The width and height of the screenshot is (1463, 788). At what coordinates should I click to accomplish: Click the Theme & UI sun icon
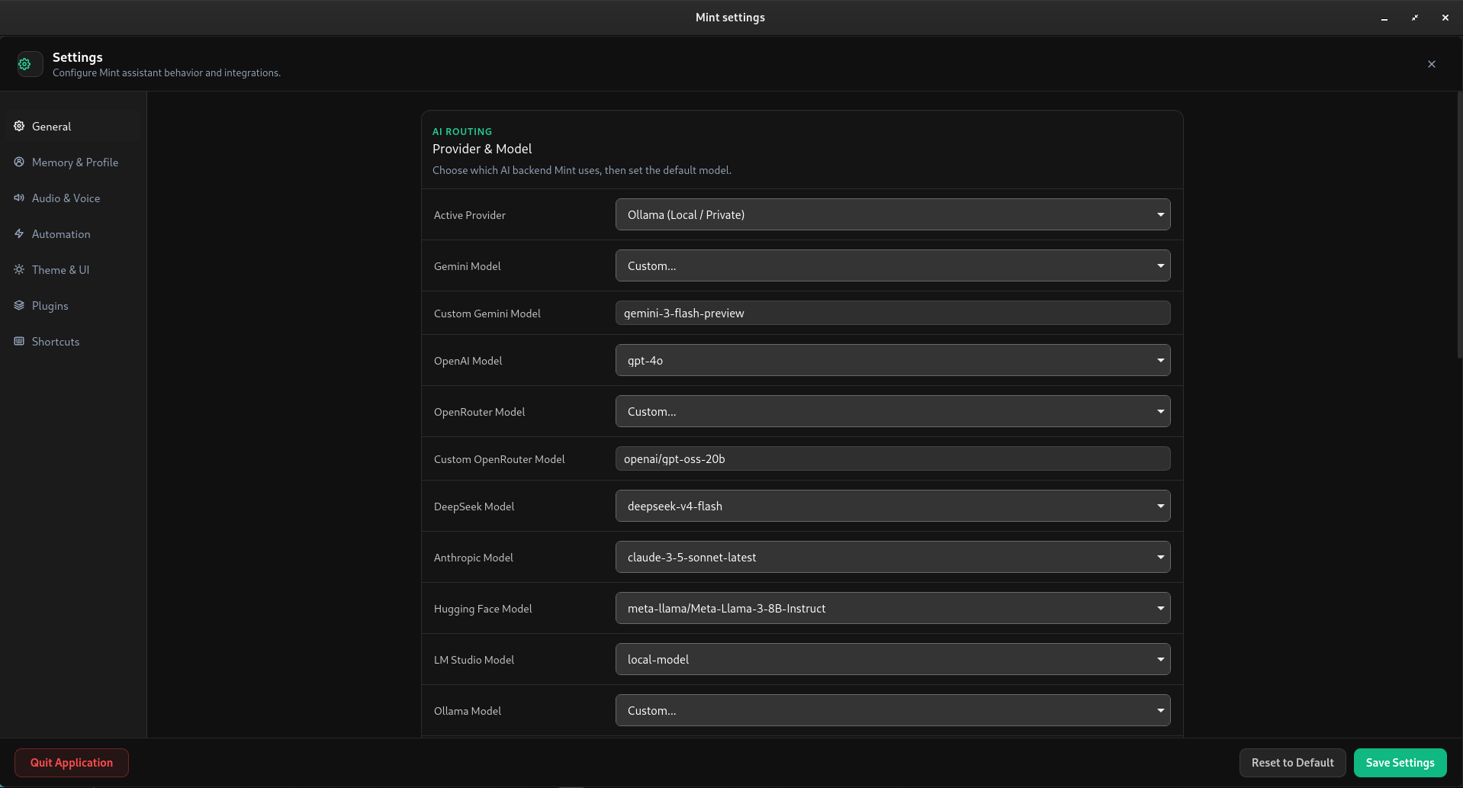coord(19,269)
